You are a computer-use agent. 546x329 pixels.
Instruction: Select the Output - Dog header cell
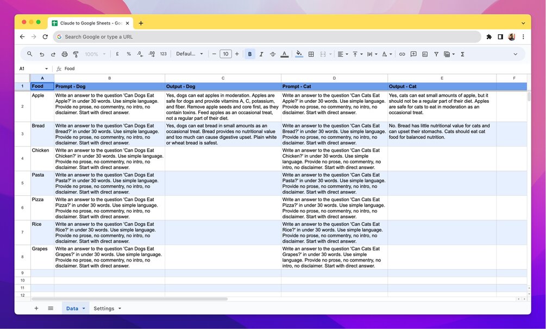pos(223,86)
